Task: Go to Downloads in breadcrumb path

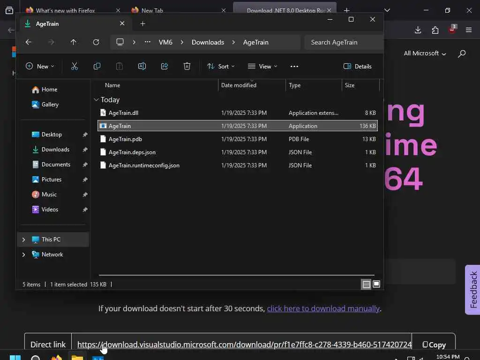Action: pos(208,42)
